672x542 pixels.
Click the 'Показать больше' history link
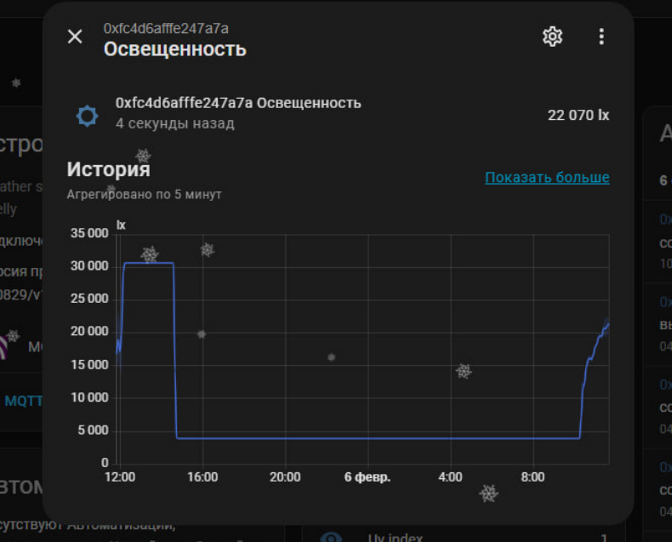pos(547,178)
